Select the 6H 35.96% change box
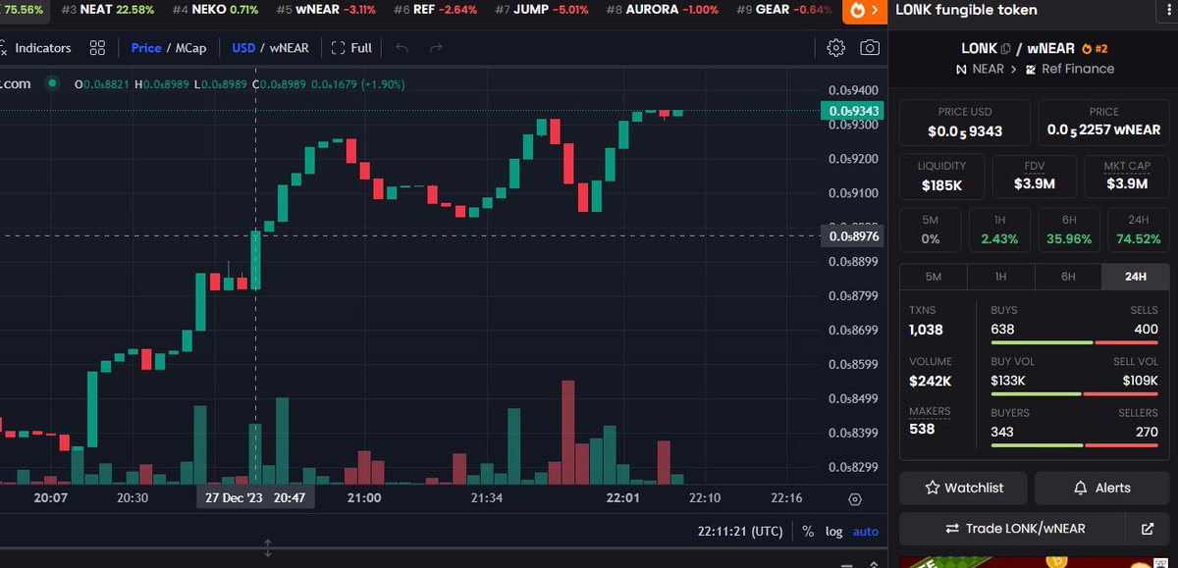The height and width of the screenshot is (568, 1178). tap(1068, 231)
